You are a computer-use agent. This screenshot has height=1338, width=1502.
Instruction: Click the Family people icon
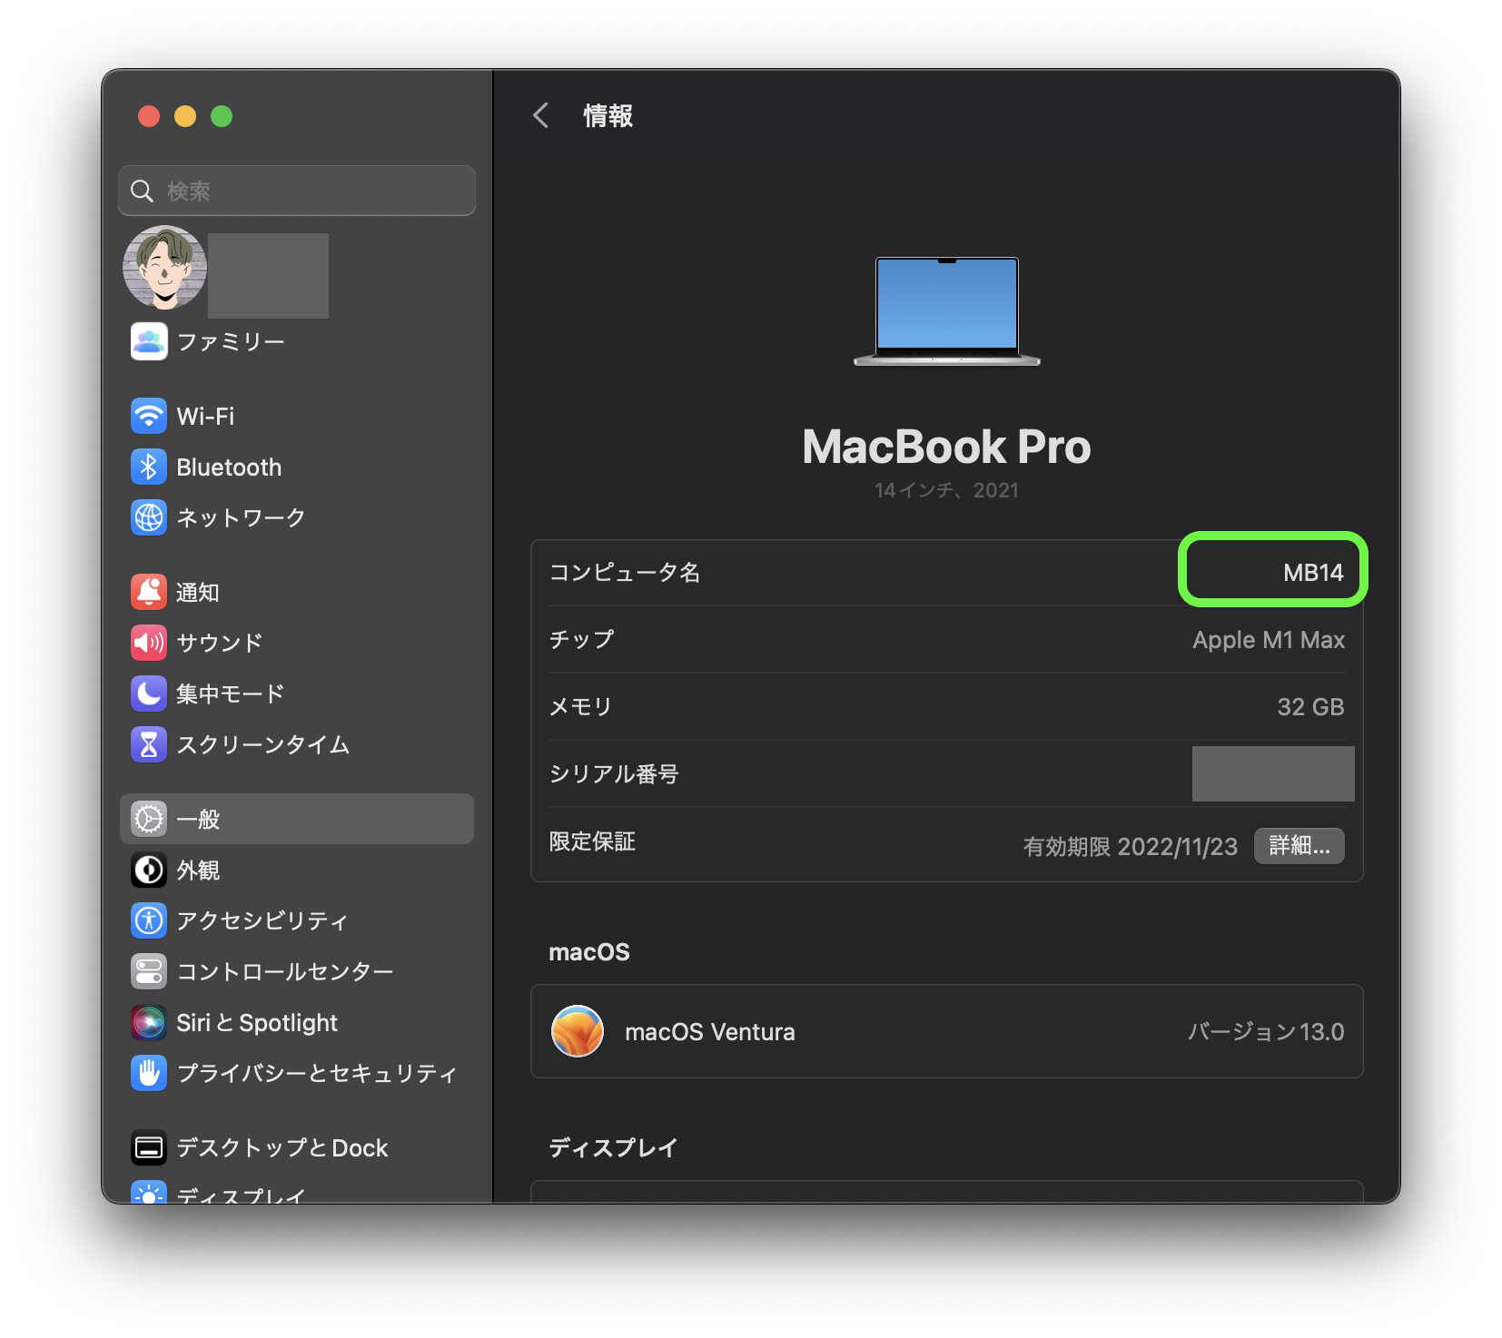coord(149,341)
